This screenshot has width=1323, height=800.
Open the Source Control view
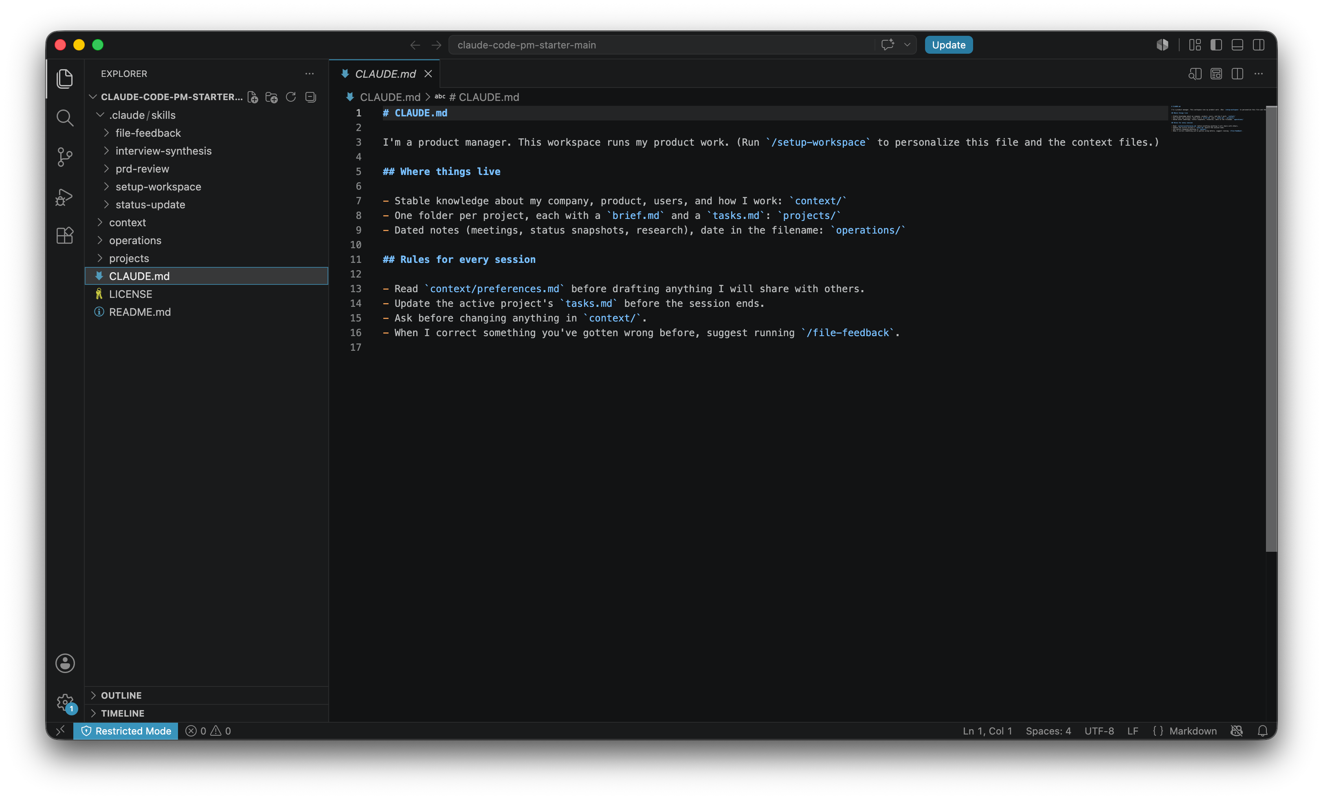[x=65, y=157]
